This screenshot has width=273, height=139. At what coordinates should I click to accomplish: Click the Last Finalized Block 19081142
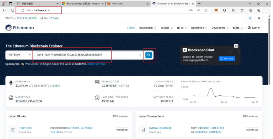[x=108, y=101]
